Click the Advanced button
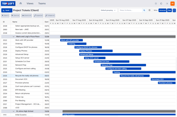Screen dimensions: 177x117 coord(162,10)
